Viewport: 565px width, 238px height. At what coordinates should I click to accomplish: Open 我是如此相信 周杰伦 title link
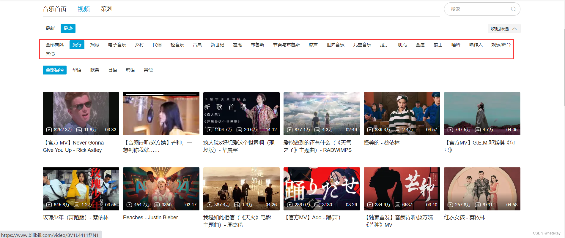(237, 221)
